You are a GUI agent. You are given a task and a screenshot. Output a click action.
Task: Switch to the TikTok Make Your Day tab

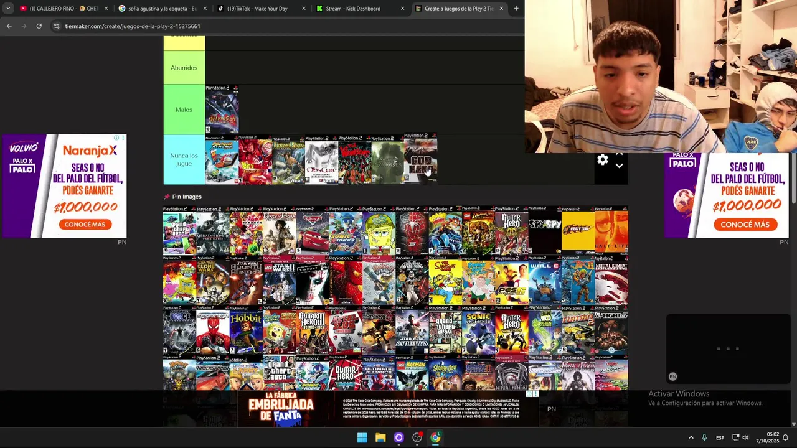257,8
